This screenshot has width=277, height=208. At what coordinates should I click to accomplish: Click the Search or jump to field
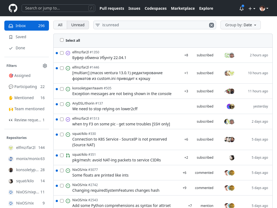coord(58,8)
